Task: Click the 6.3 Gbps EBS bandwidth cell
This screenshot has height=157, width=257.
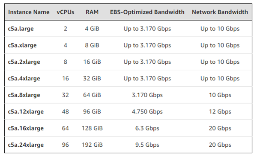Action: point(147,128)
